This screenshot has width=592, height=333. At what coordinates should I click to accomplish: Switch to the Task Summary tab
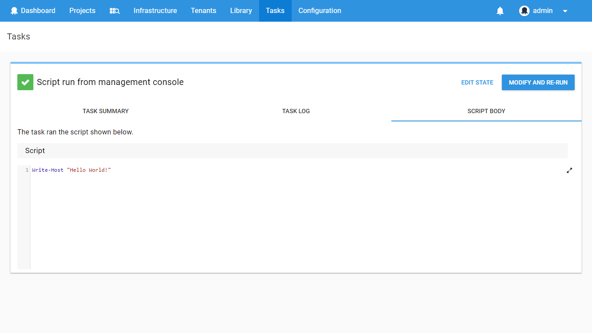[106, 111]
